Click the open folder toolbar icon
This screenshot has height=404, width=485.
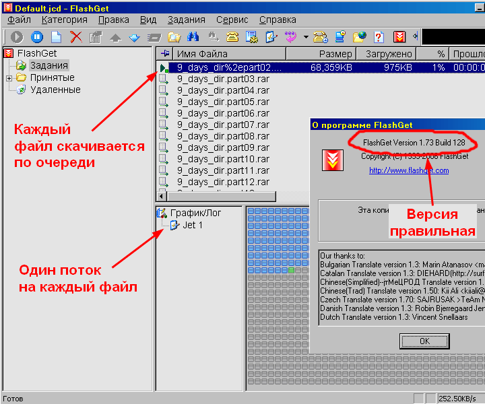(x=174, y=38)
